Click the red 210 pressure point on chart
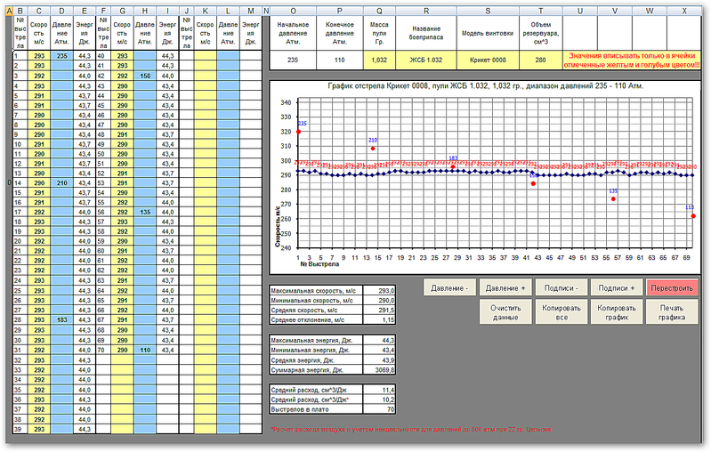Screen dimensions: 711x452 (x=373, y=149)
